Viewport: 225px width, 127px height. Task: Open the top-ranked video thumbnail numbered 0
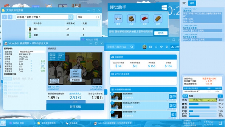click(x=116, y=96)
